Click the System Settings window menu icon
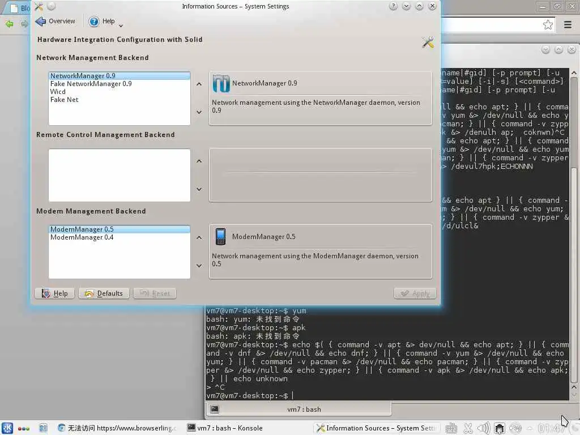This screenshot has height=435, width=580. pyautogui.click(x=39, y=6)
